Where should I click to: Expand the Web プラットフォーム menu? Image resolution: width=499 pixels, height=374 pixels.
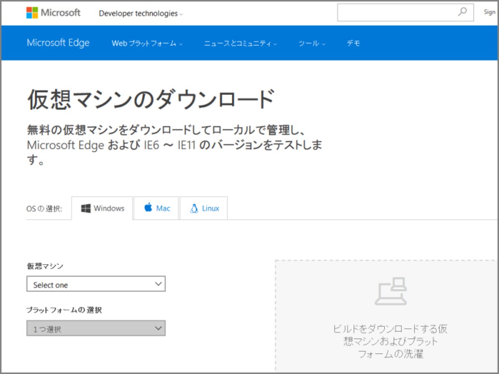(147, 43)
